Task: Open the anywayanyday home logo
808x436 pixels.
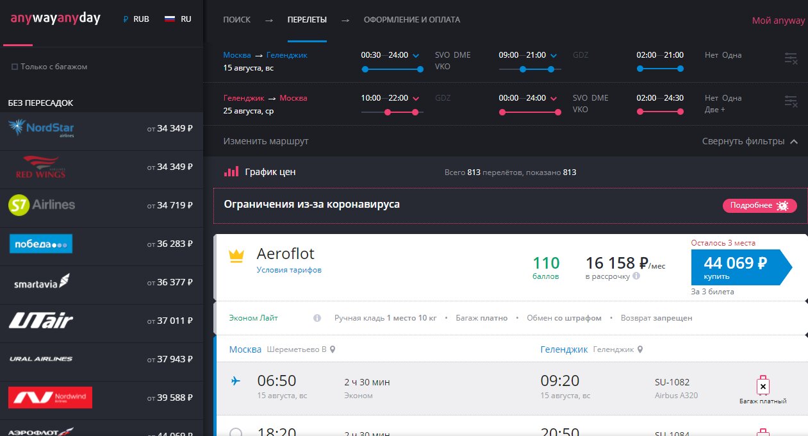Action: point(56,19)
